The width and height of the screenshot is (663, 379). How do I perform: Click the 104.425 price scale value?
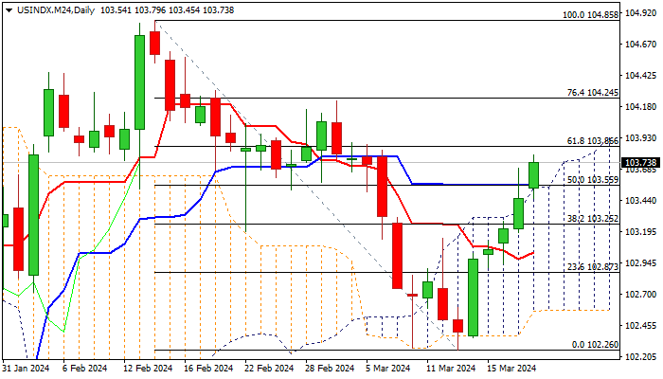coord(640,76)
